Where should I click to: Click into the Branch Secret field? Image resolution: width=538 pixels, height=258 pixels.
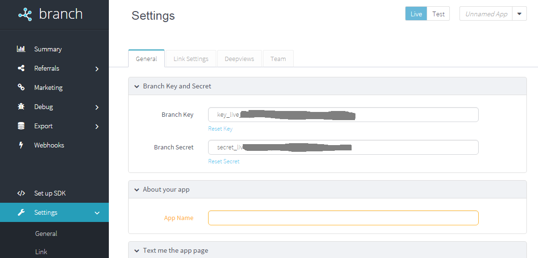click(343, 147)
